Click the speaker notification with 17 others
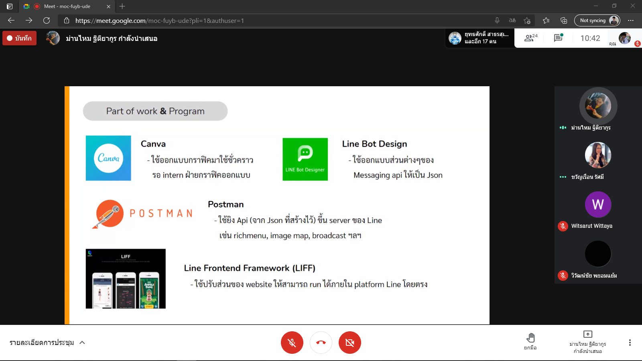 coord(480,38)
